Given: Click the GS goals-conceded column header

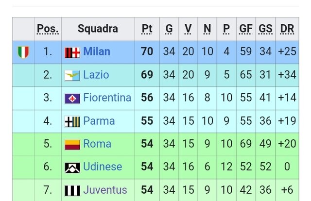Looking at the screenshot, I should pos(266,29).
